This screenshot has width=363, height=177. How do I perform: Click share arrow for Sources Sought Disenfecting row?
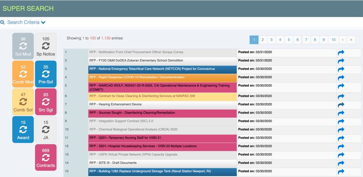341,114
